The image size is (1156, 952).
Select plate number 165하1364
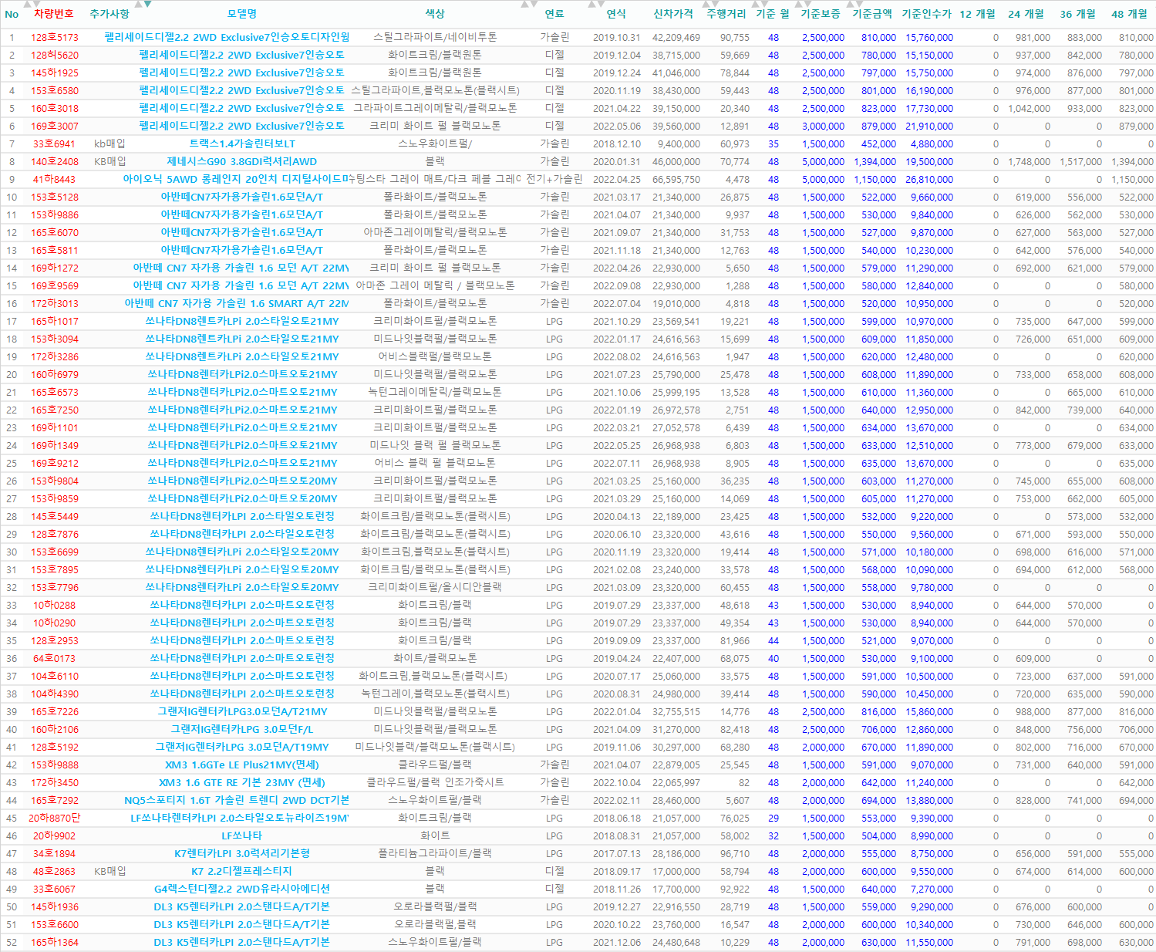[55, 942]
